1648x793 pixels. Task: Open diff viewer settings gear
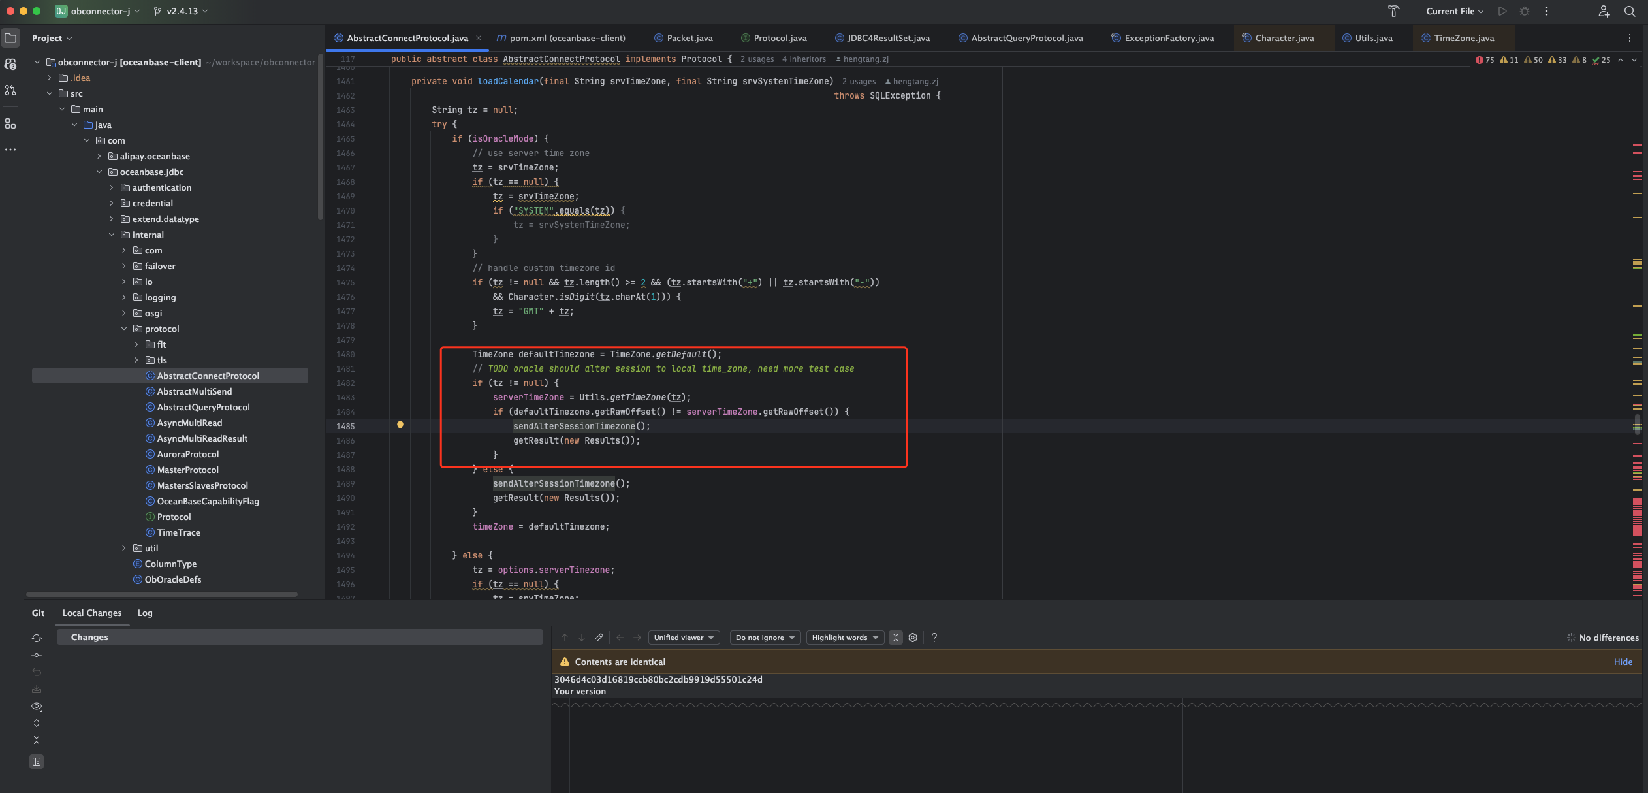click(913, 638)
